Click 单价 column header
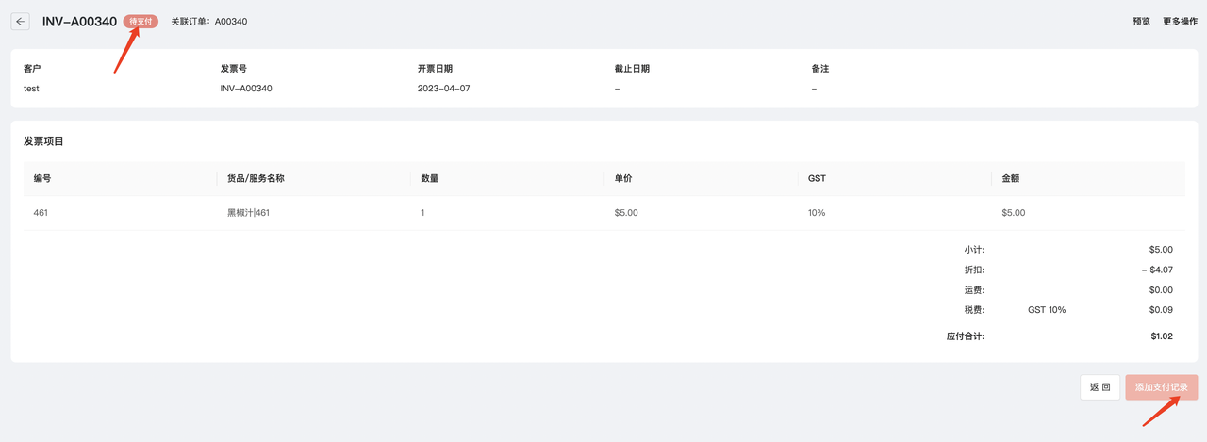This screenshot has height=442, width=1207. point(623,178)
